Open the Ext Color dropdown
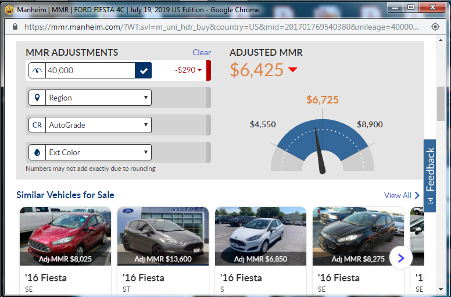This screenshot has width=451, height=297. point(98,152)
